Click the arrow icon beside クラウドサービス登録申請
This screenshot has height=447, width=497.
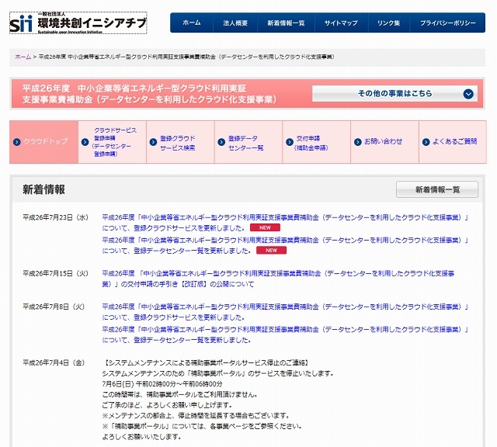point(85,142)
